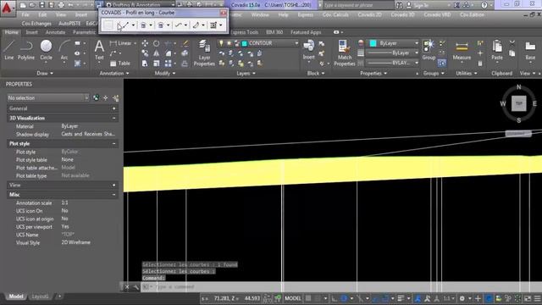This screenshot has height=305, width=542.
Task: Click the Group tool
Action: point(429,50)
